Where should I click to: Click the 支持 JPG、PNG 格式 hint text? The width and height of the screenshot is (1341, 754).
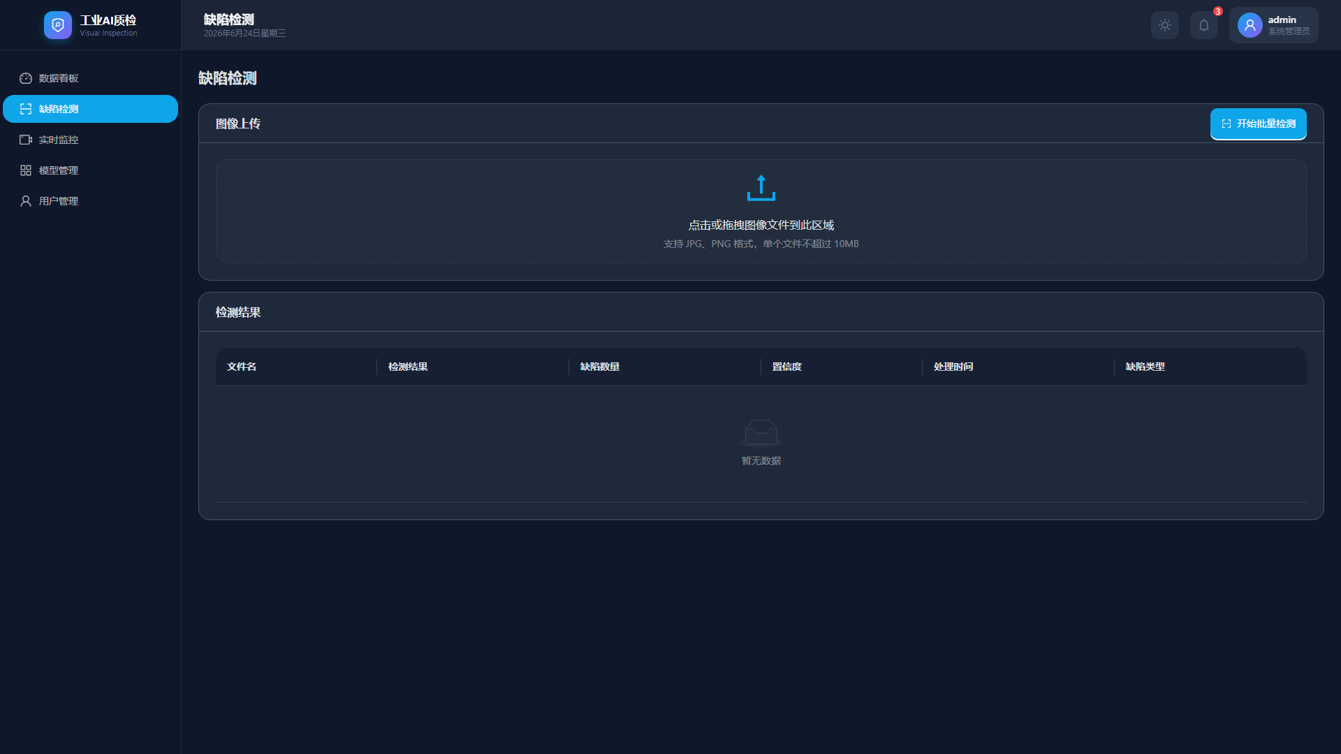(x=761, y=244)
